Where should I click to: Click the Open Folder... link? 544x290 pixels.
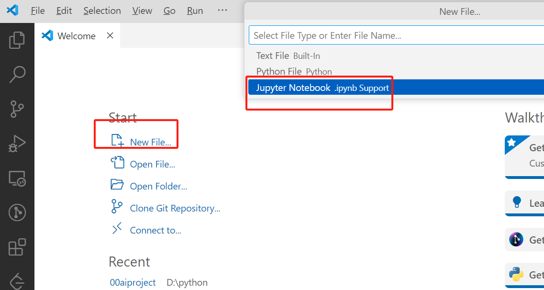pos(158,186)
